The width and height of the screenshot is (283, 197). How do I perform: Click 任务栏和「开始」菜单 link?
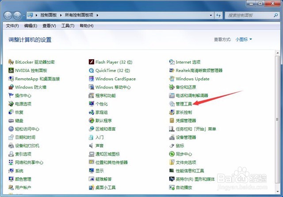click(196, 129)
